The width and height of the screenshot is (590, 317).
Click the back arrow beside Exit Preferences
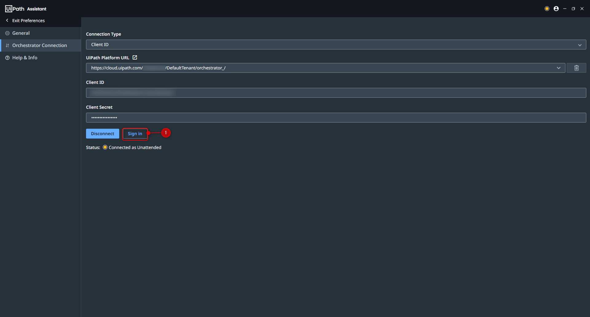point(7,21)
